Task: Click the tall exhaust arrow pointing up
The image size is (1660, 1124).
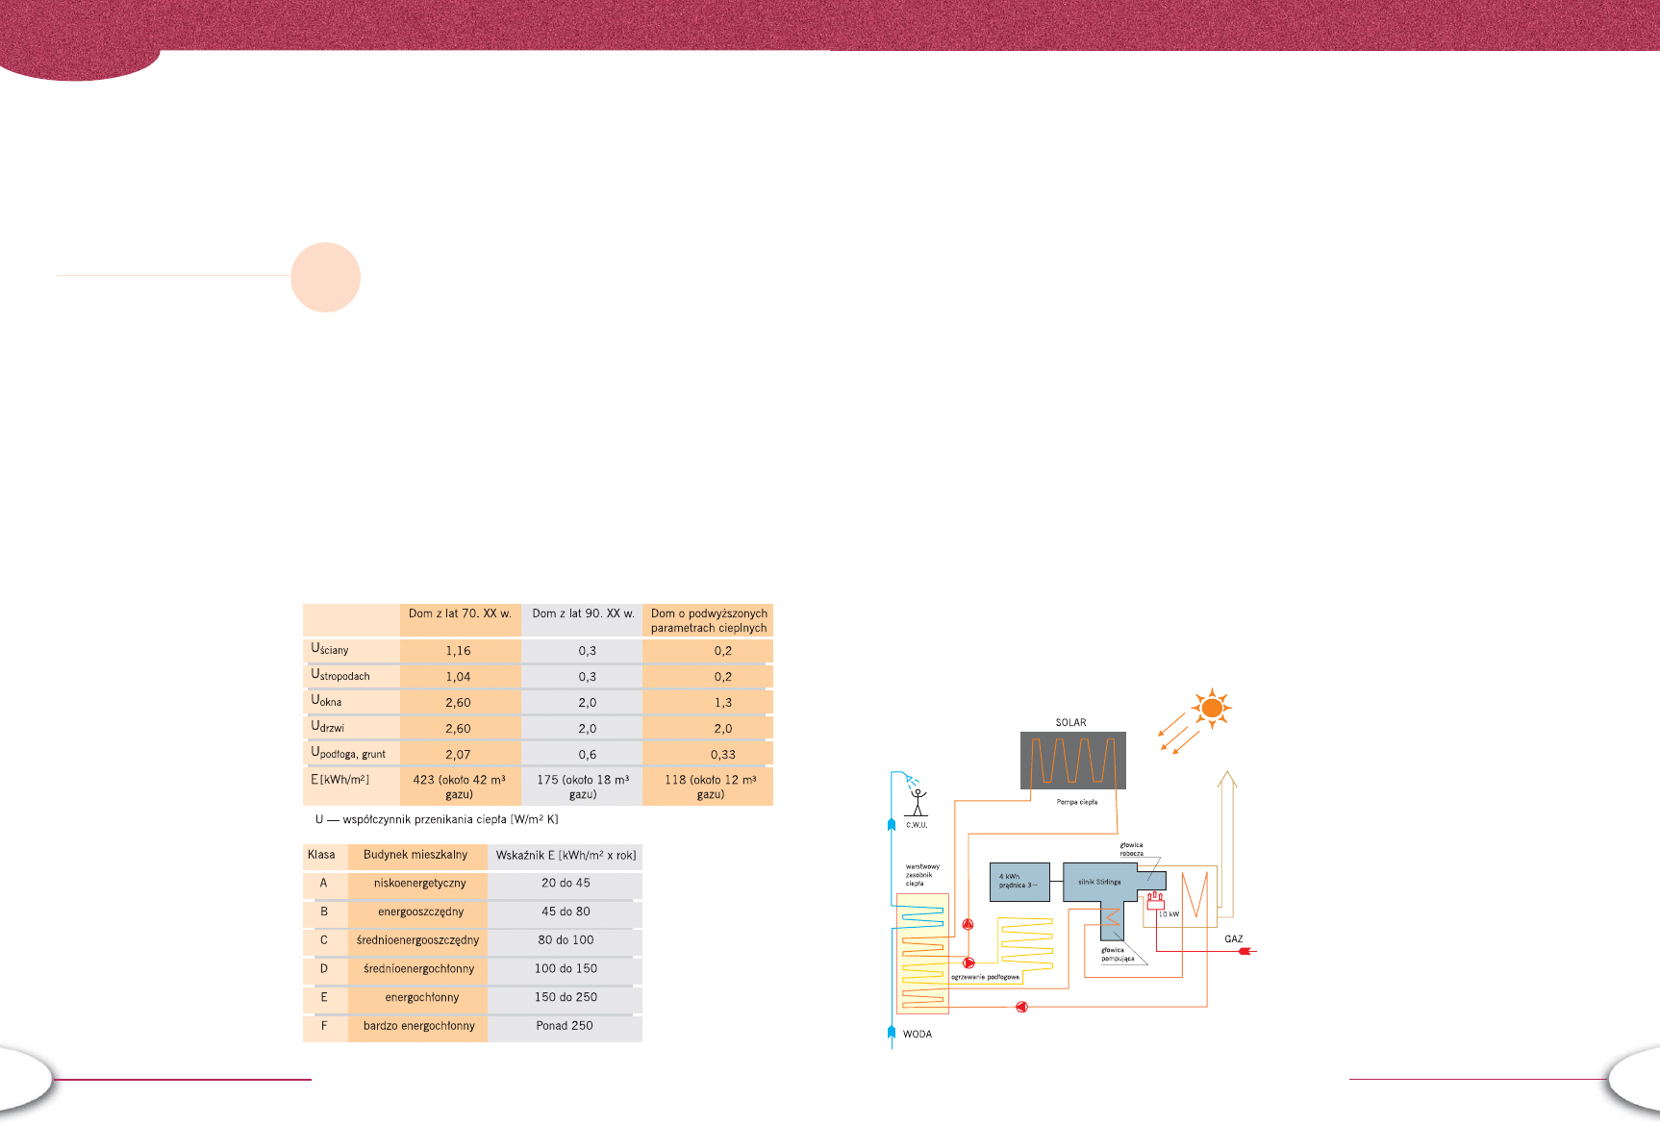Action: (x=1226, y=837)
